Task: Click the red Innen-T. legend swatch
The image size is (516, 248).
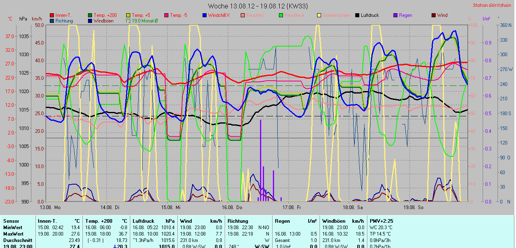Action: [x=52, y=15]
